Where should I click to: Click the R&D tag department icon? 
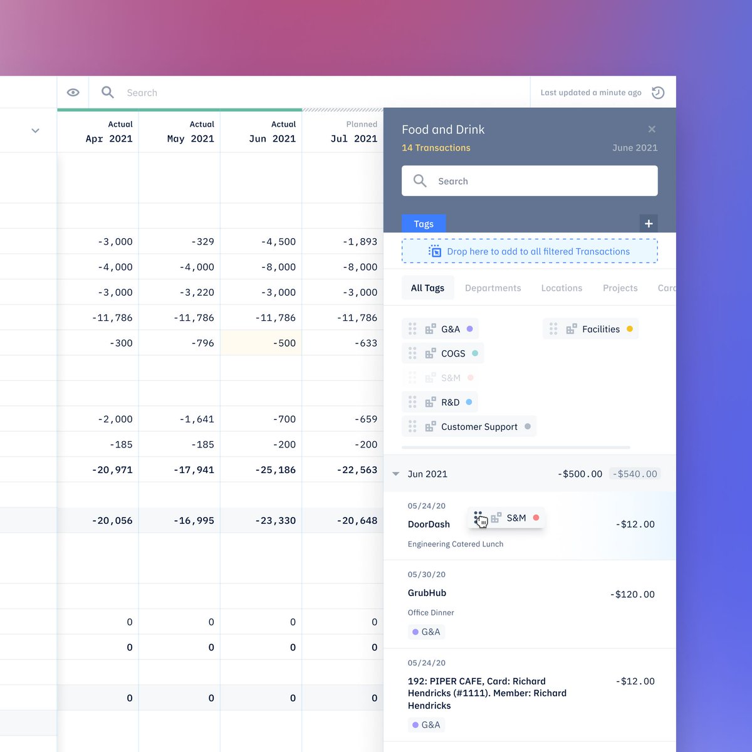point(431,402)
